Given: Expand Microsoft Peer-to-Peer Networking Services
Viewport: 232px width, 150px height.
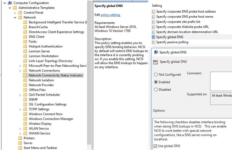Looking at the screenshot, I should pyautogui.click(x=20, y=66).
